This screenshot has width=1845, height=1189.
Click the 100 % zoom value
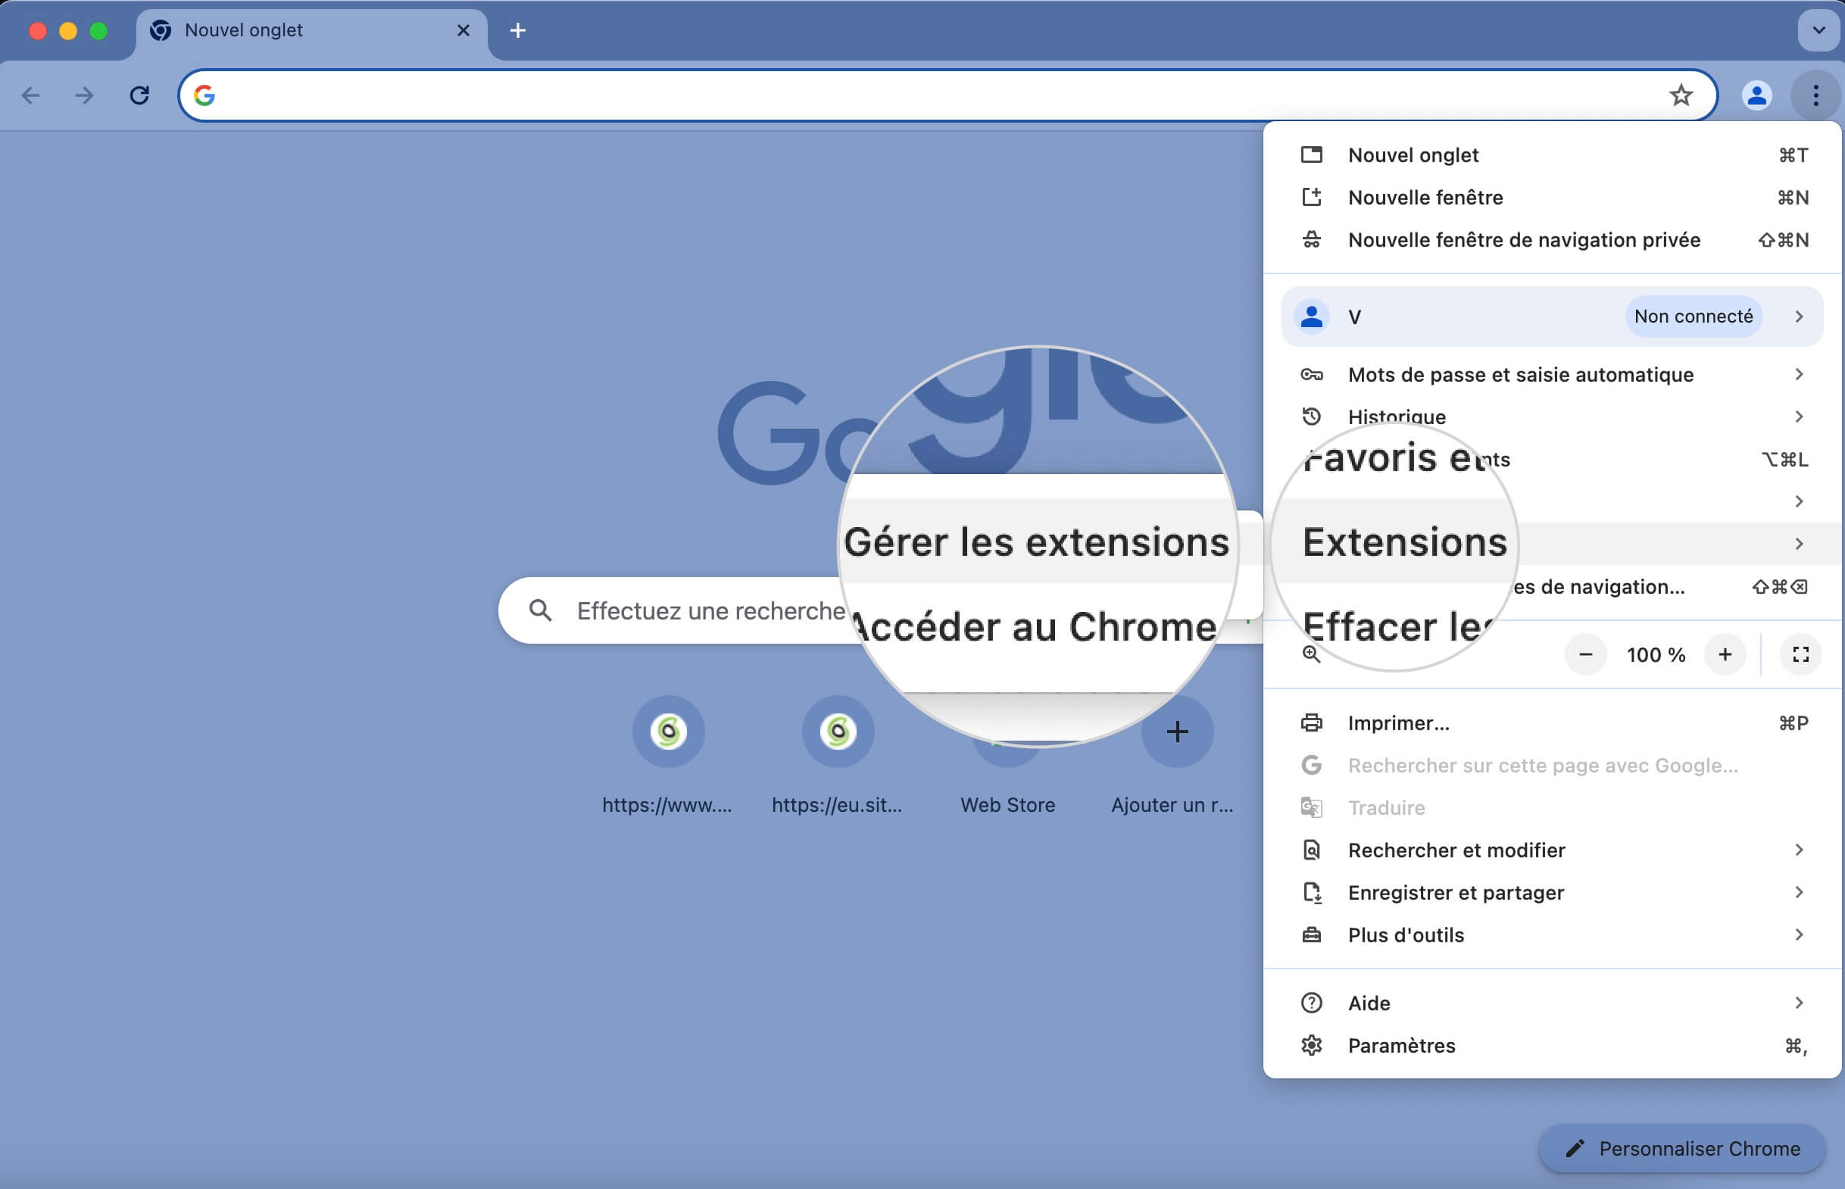pos(1655,655)
